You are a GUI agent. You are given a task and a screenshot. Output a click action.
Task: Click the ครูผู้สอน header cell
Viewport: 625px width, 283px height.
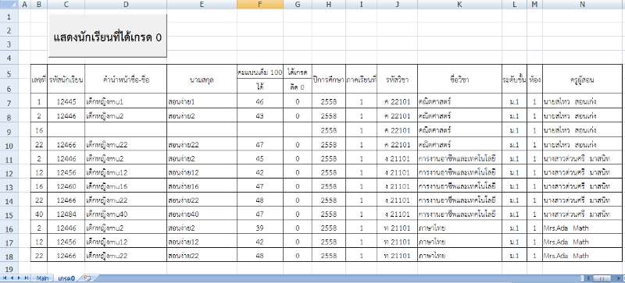(582, 80)
